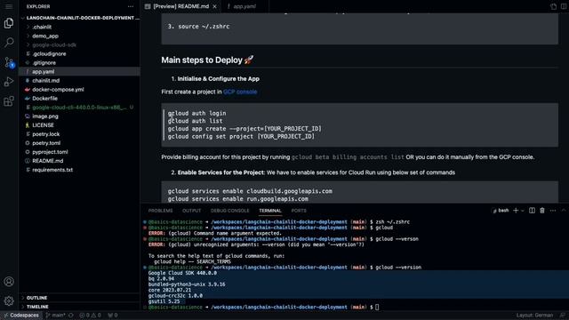
Task: Switch to the TERMINAL panel tab
Action: [x=270, y=211]
